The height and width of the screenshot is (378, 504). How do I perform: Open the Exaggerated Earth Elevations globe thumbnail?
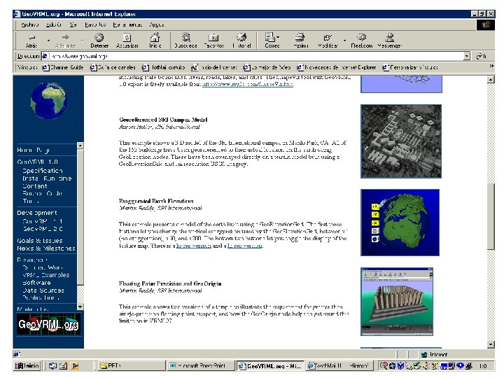point(400,223)
